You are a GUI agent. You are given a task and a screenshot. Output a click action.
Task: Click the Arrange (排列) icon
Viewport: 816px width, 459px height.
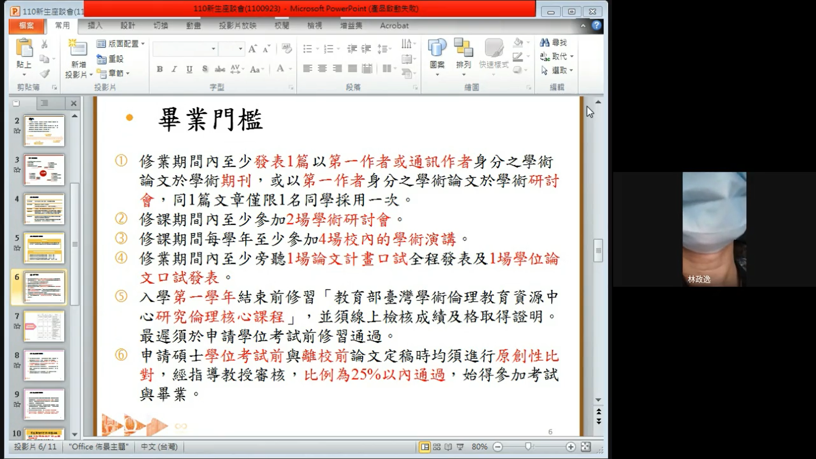point(463,48)
